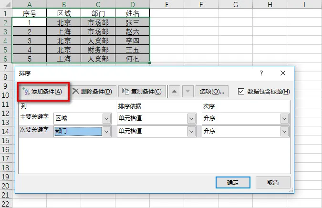The height and width of the screenshot is (208, 322).
Task: Click the cell containing 张三
Action: click(133, 22)
